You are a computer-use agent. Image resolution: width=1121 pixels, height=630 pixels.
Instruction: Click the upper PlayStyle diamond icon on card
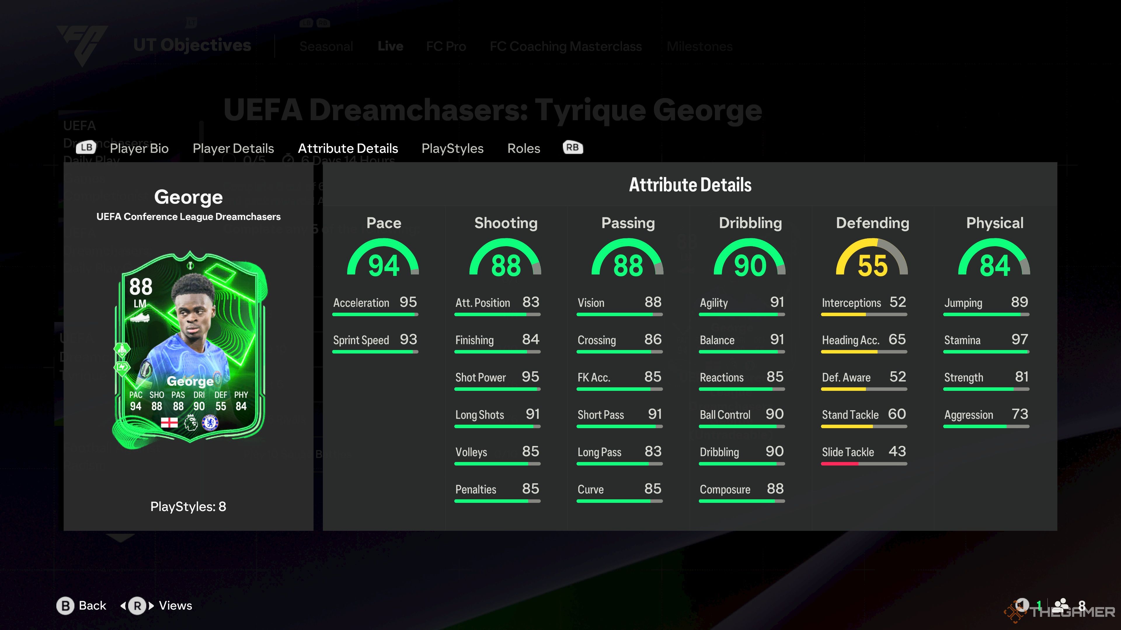122,349
